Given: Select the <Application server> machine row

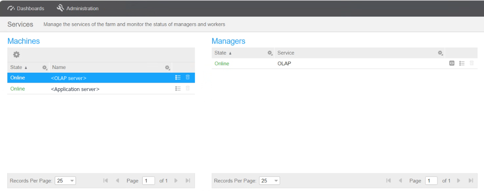Looking at the screenshot, I should pyautogui.click(x=101, y=89).
